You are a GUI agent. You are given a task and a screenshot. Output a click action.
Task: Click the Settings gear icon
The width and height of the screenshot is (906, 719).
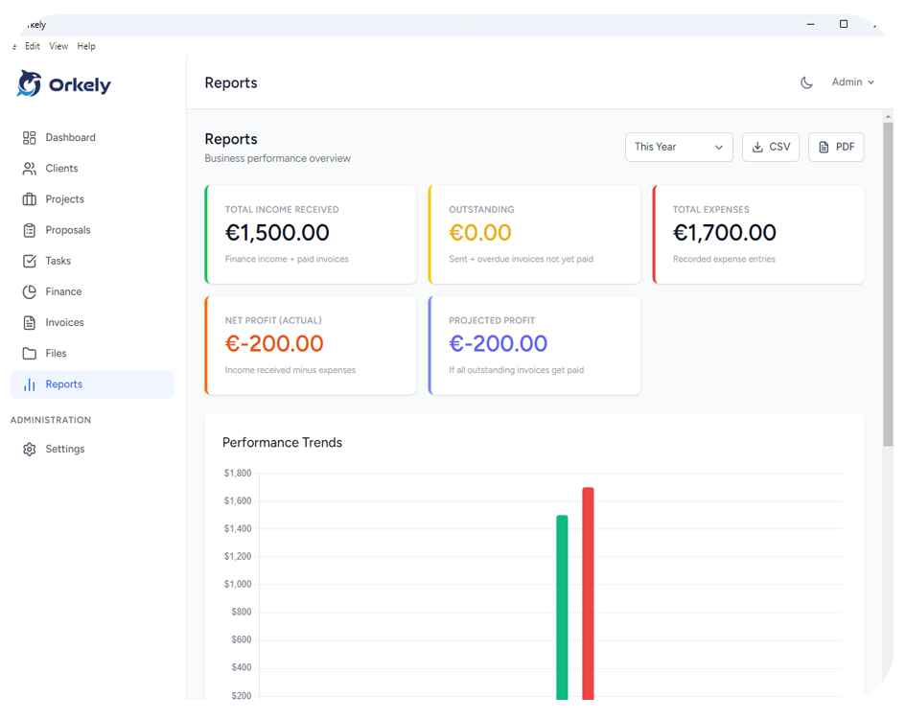pyautogui.click(x=30, y=449)
